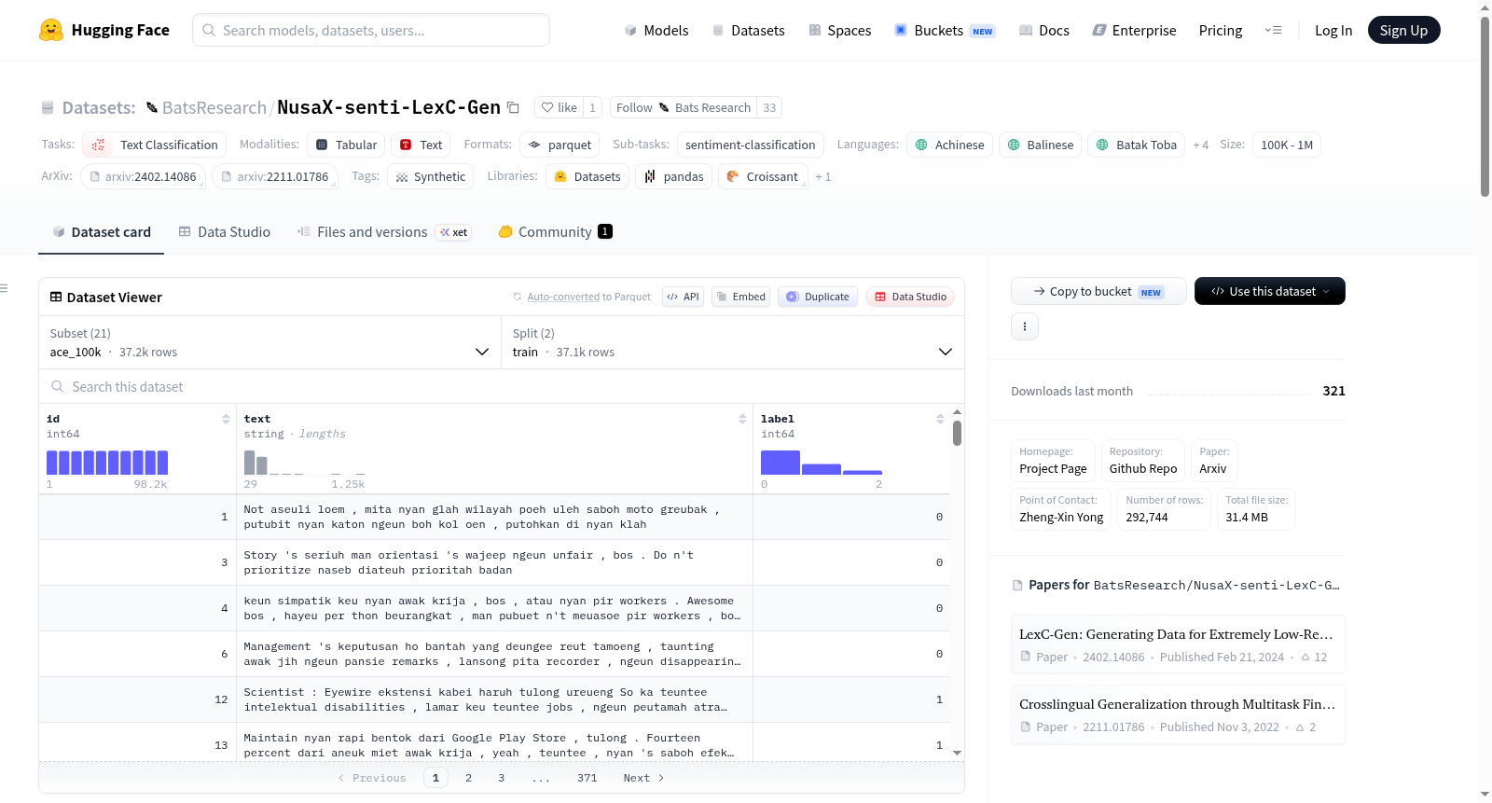This screenshot has height=803, width=1492.
Task: Copy dataset name with the copy icon
Action: coord(513,107)
